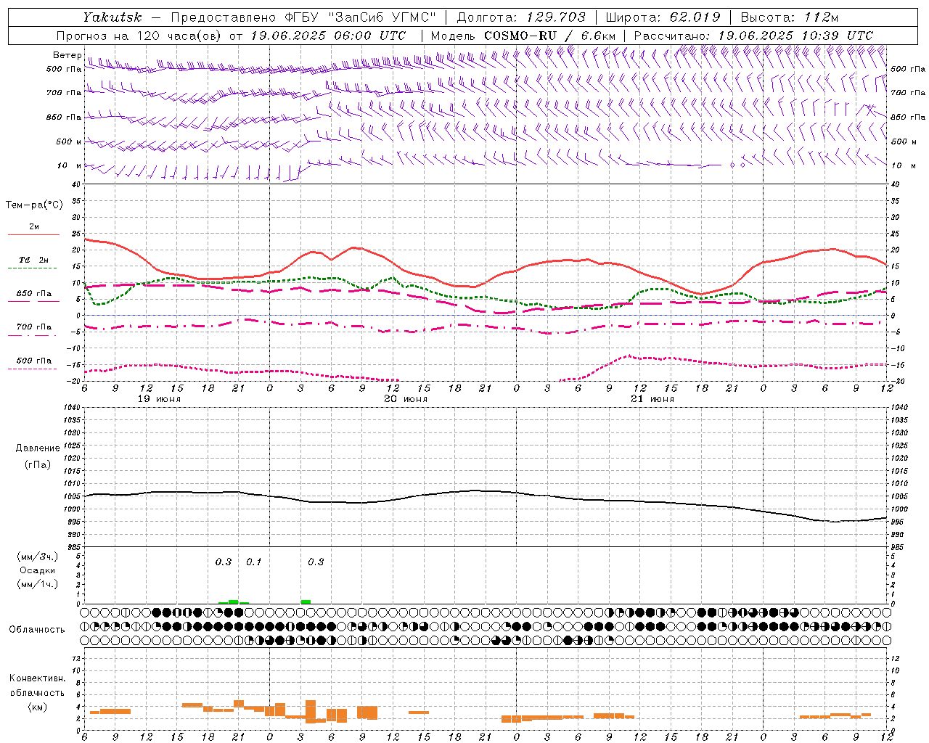Screen dimensions: 929x743
Task: Click the Тем-ра(°C) axis title
Action: tap(34, 205)
